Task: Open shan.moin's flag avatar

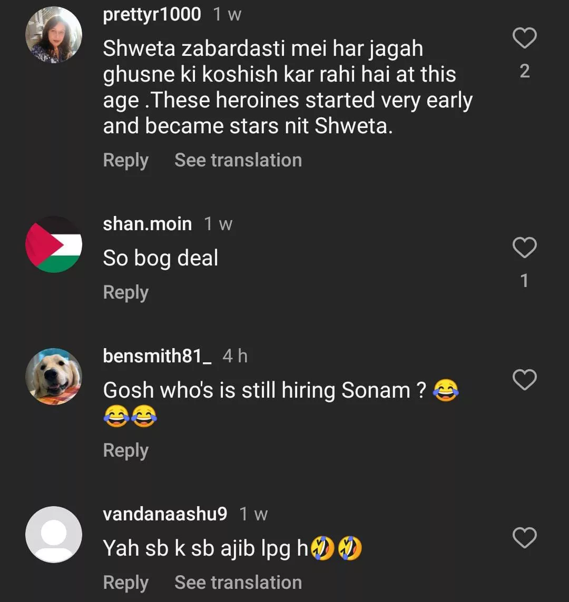Action: coord(54,244)
